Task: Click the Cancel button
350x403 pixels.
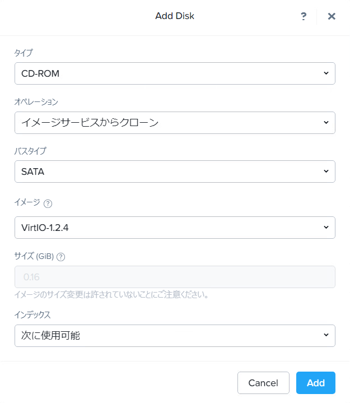Action: pyautogui.click(x=263, y=383)
